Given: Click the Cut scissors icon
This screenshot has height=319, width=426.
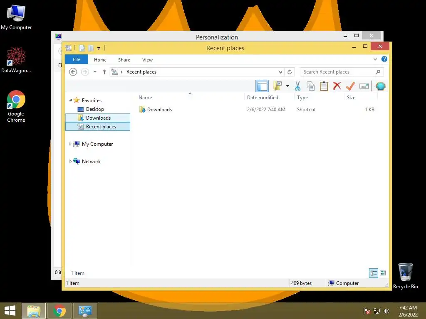Looking at the screenshot, I should click(297, 86).
